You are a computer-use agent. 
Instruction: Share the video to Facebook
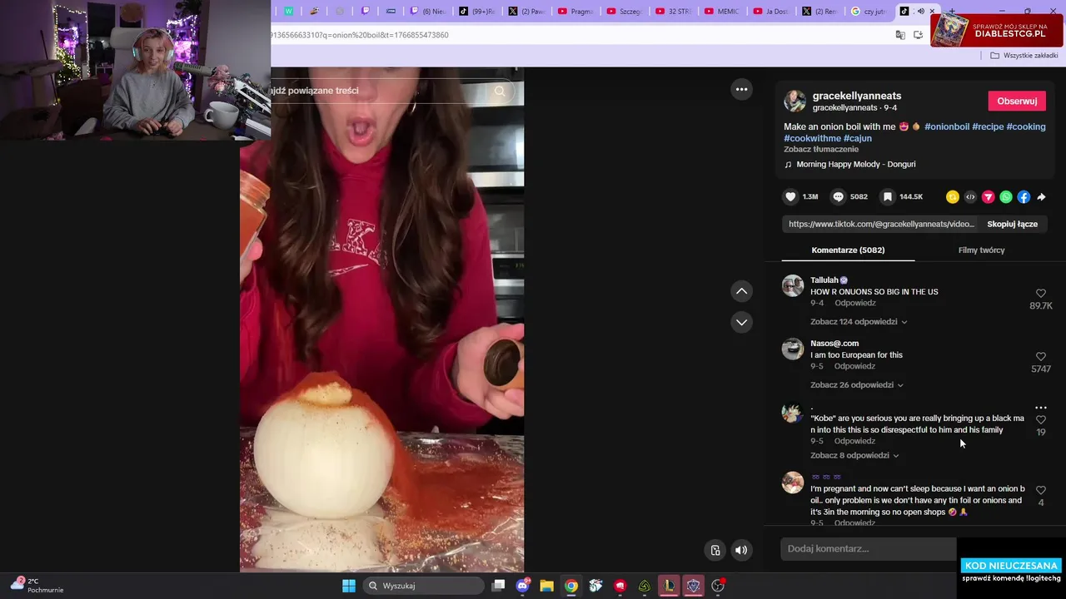[x=1024, y=197]
